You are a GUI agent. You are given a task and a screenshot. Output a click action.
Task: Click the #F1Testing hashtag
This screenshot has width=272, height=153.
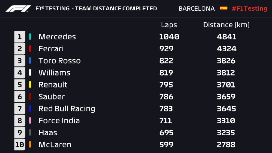[249, 8]
